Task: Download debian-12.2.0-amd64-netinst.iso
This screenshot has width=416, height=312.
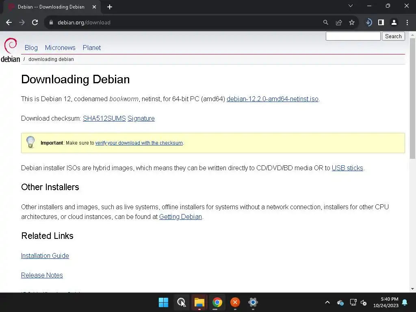Action: click(273, 99)
